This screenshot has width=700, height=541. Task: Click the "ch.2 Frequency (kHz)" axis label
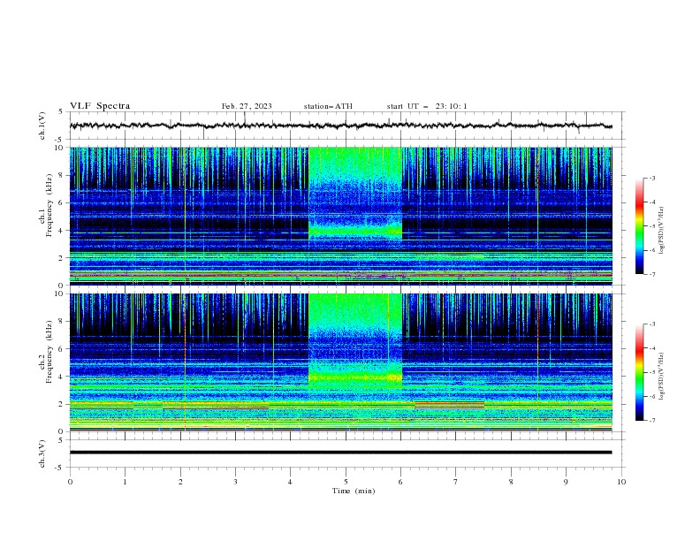[x=46, y=352]
